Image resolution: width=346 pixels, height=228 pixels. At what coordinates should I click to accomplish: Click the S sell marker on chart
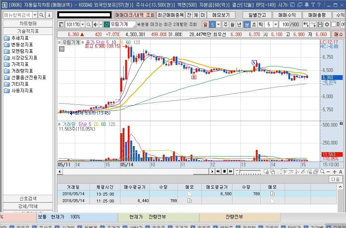tap(254, 63)
